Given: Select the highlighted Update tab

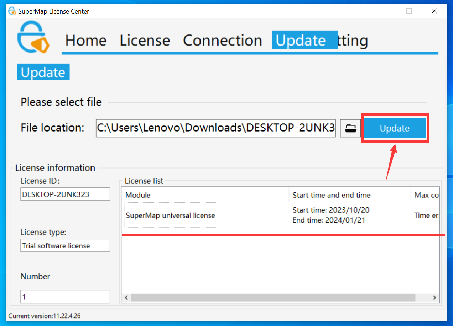Looking at the screenshot, I should coord(304,40).
